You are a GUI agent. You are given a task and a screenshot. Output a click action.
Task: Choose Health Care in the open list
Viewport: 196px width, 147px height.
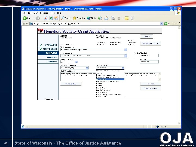point(110,88)
